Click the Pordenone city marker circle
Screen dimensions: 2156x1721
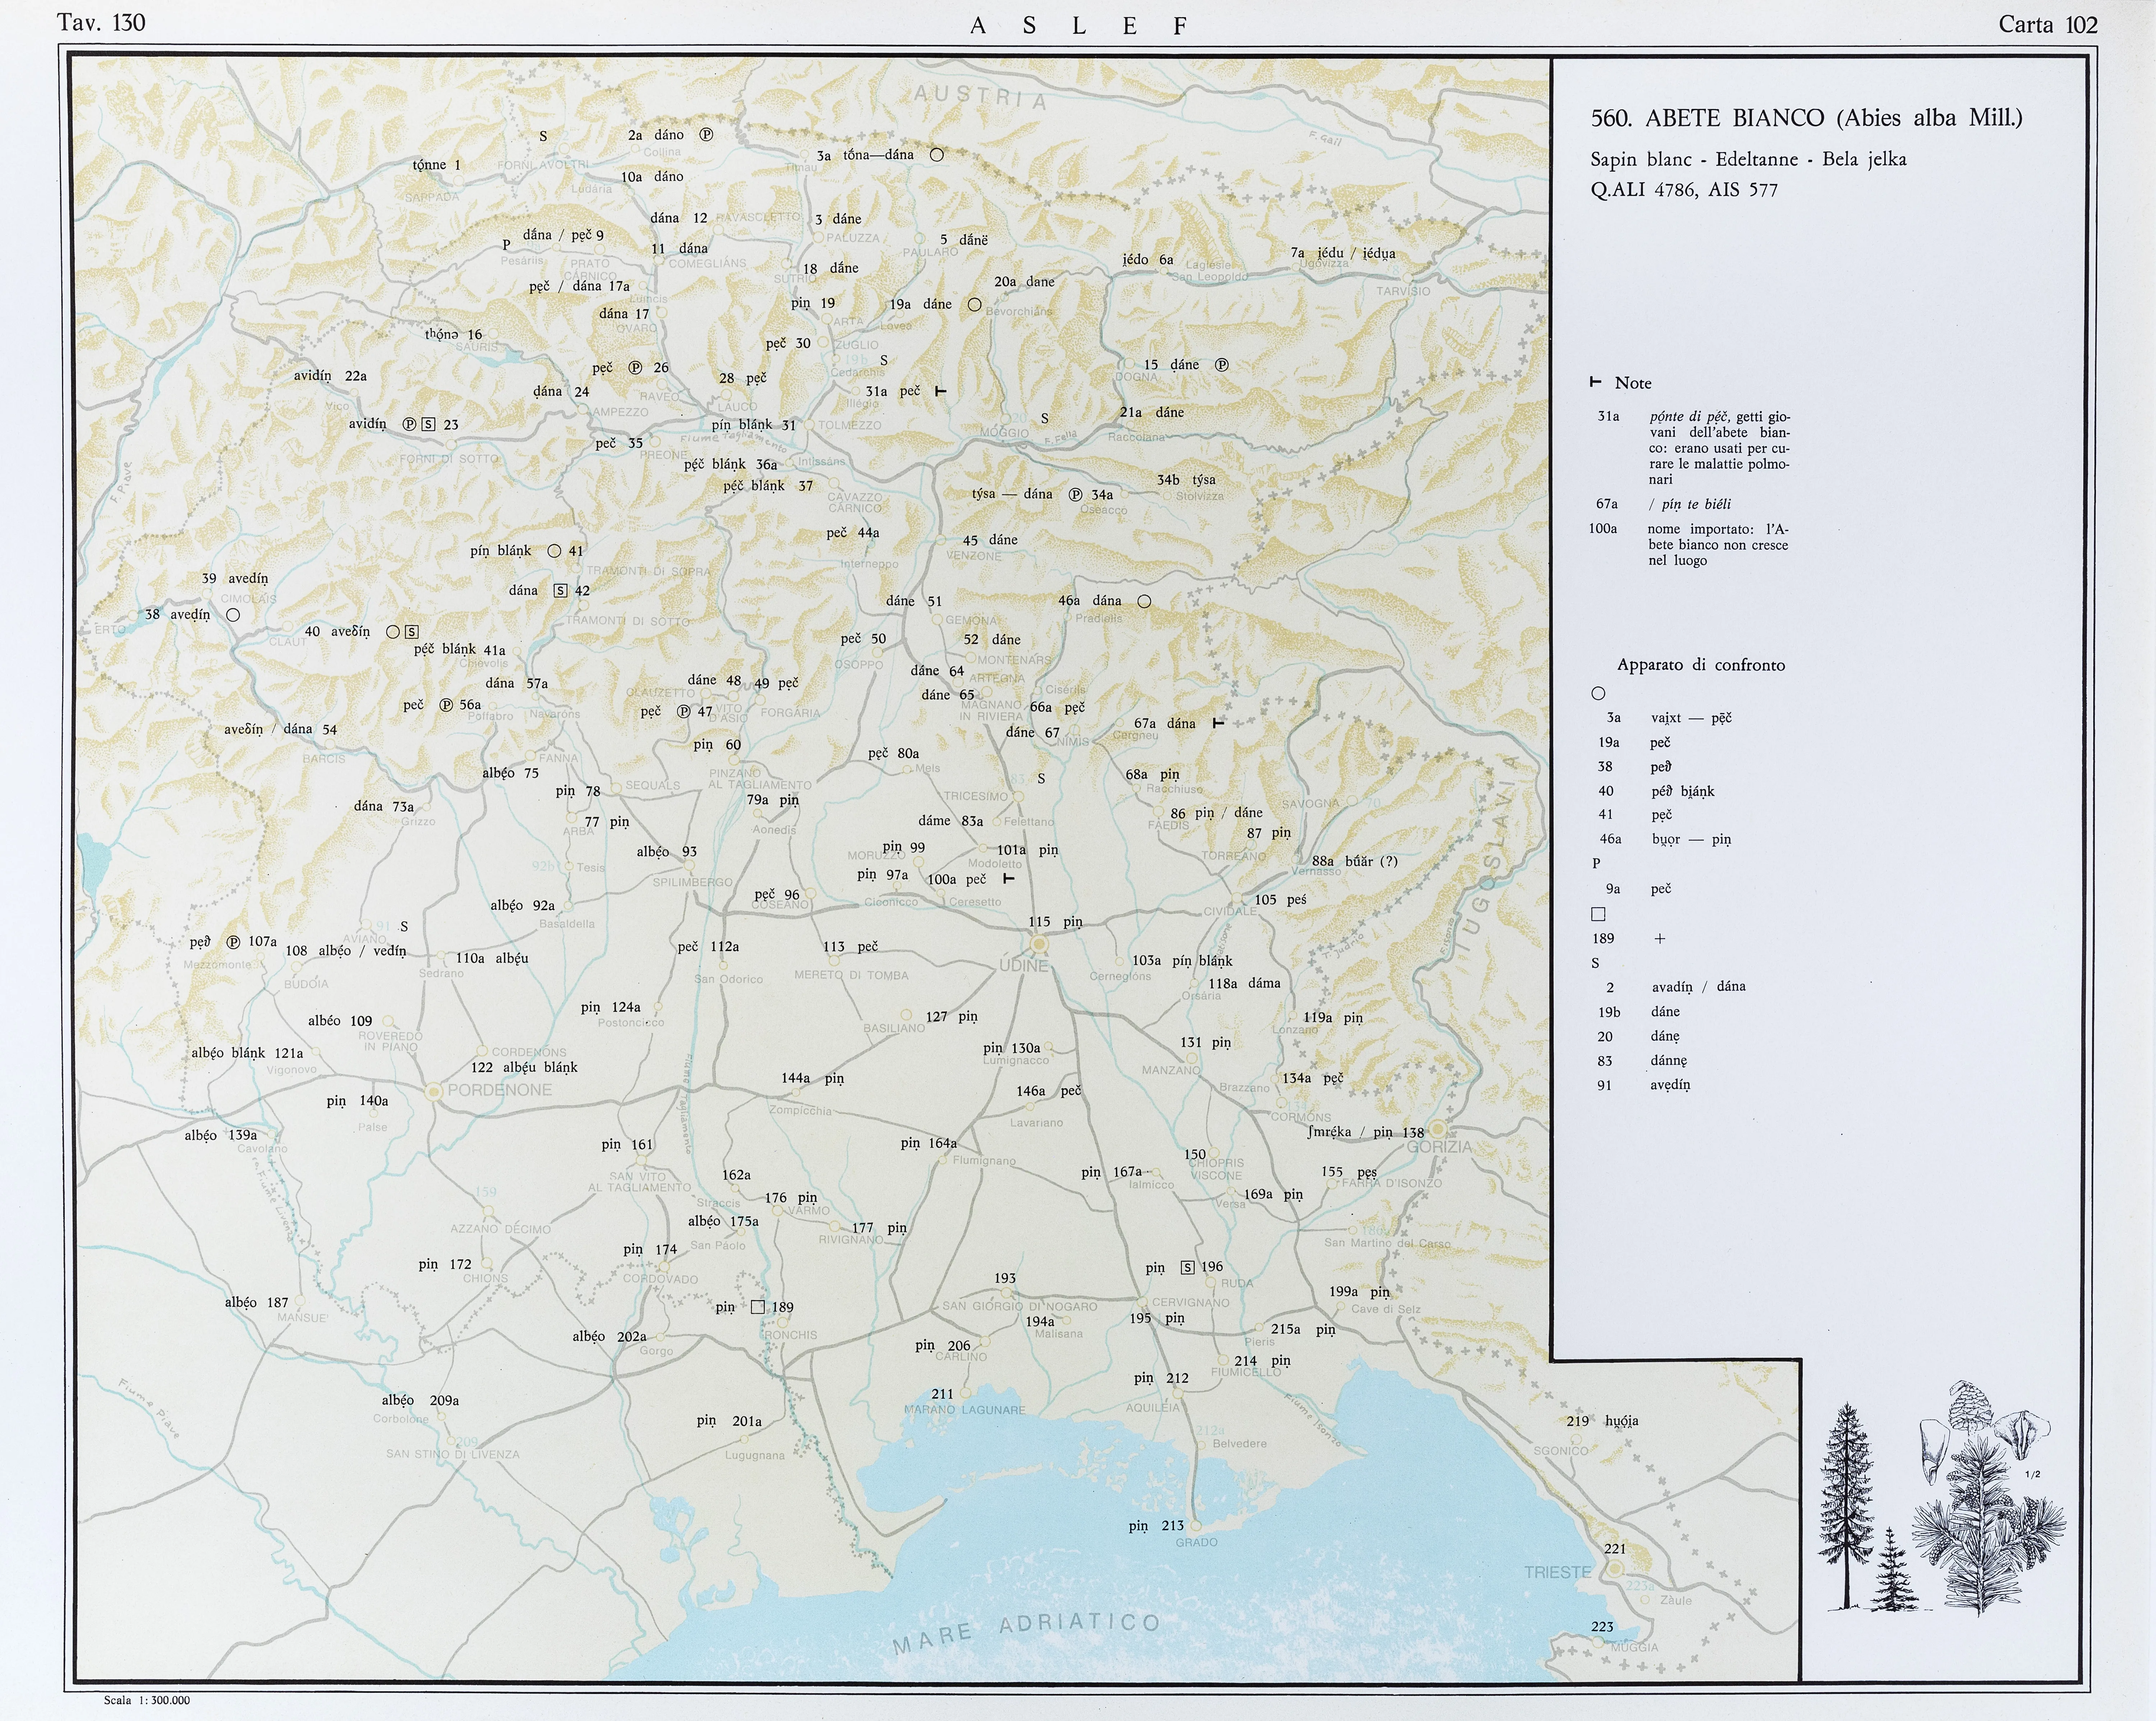coord(434,1092)
